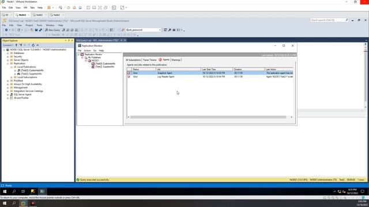Expand the Local Subscriptions folder
369x207 pixels.
12,77
